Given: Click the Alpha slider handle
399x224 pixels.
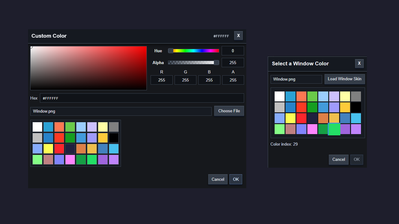Looking at the screenshot, I should [216, 63].
